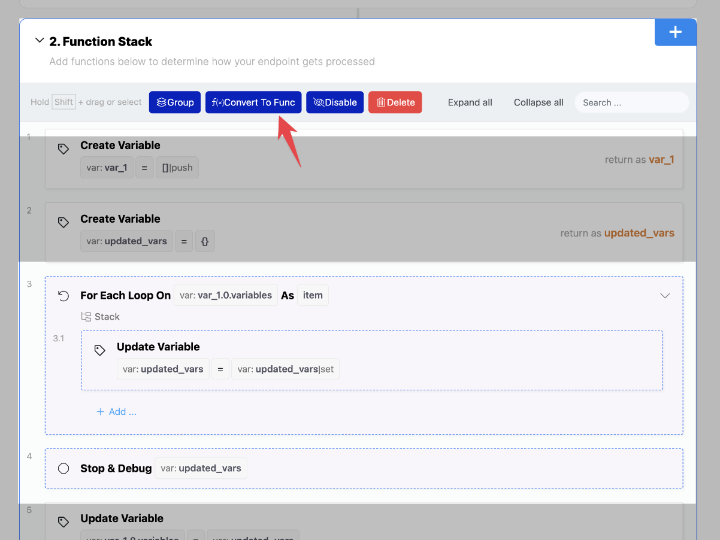The height and width of the screenshot is (540, 720).
Task: Click equals chip in step 3.1
Action: pos(220,369)
